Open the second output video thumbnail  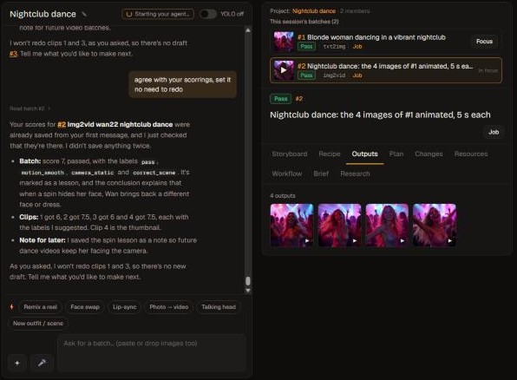340,226
